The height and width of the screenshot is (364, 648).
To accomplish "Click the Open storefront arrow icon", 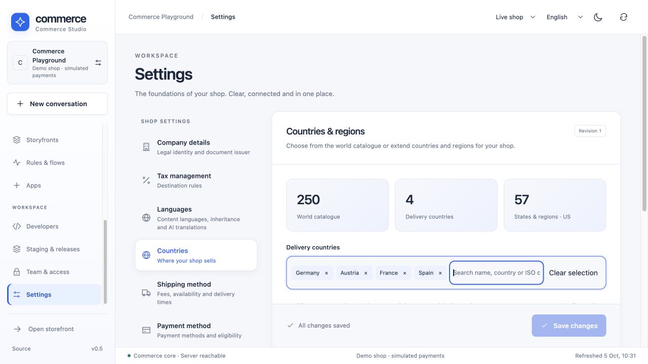I will 17,329.
